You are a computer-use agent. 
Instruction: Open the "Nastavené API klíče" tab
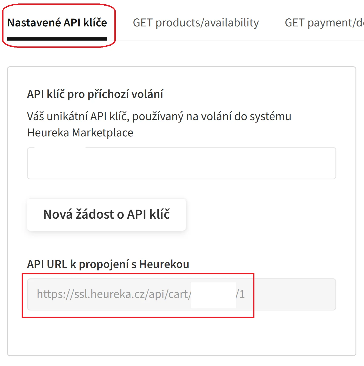[x=57, y=23]
